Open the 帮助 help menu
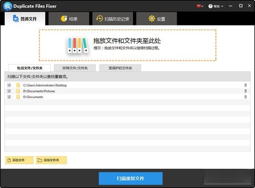This screenshot has width=255, height=188. 215,6
